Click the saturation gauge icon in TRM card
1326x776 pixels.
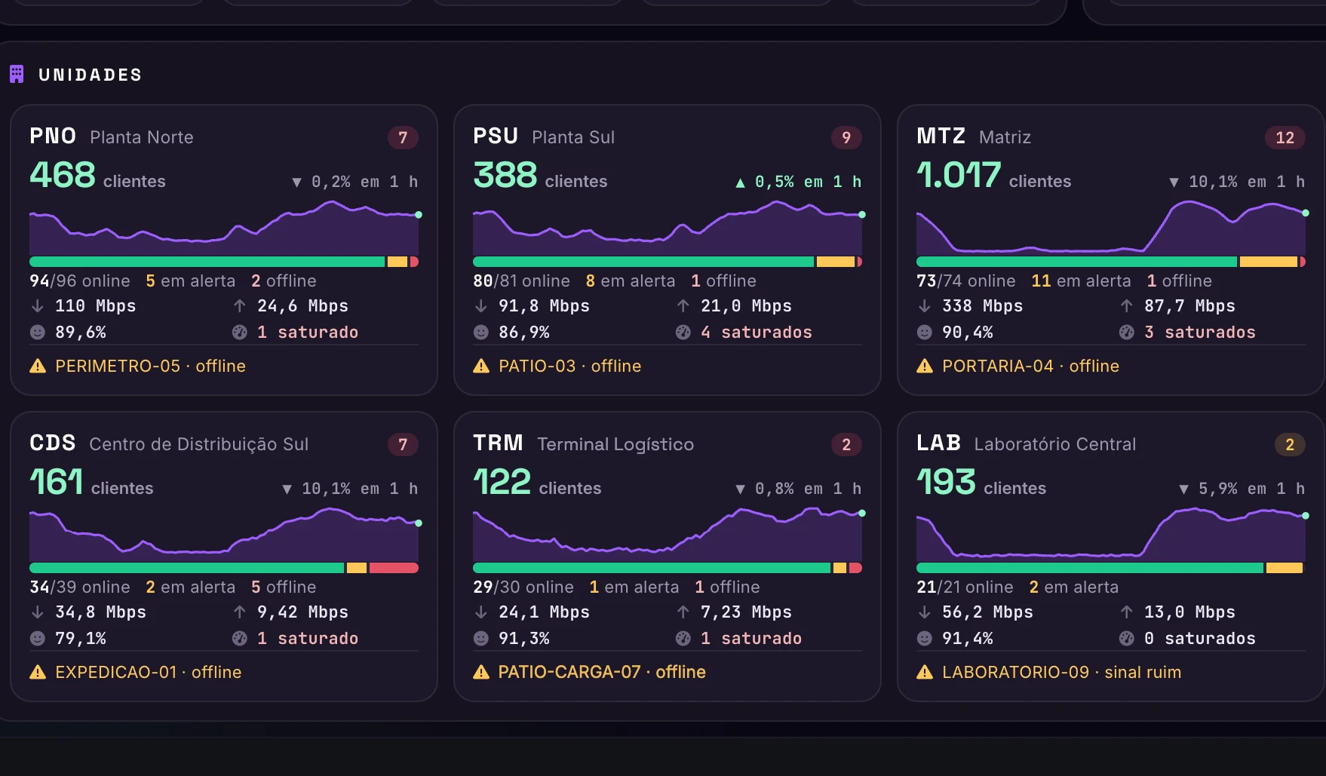[x=683, y=638]
